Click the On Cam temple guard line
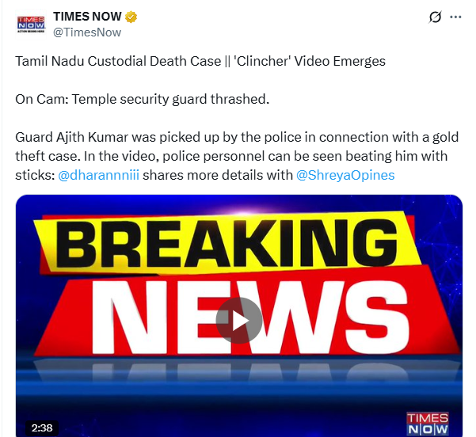 pos(143,99)
